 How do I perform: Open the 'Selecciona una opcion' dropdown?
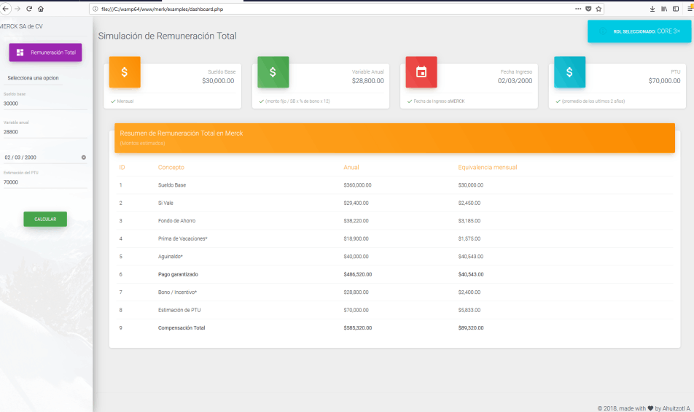(x=33, y=78)
